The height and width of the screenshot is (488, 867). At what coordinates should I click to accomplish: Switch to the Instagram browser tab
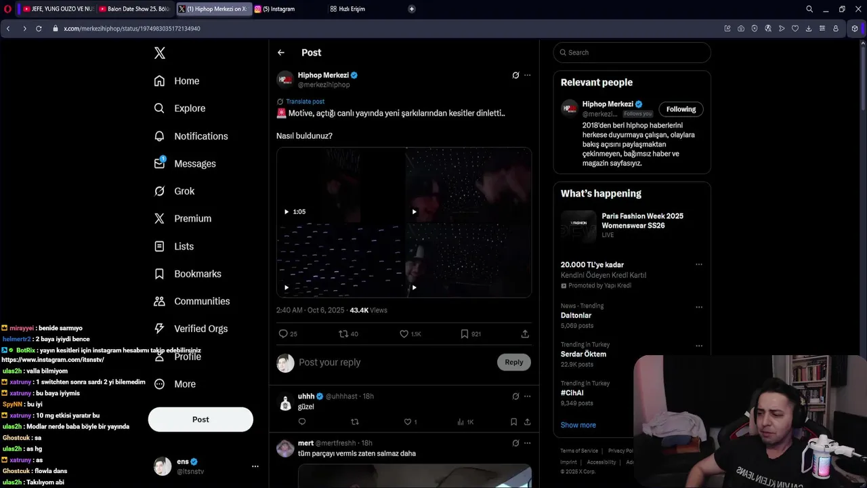tap(289, 9)
